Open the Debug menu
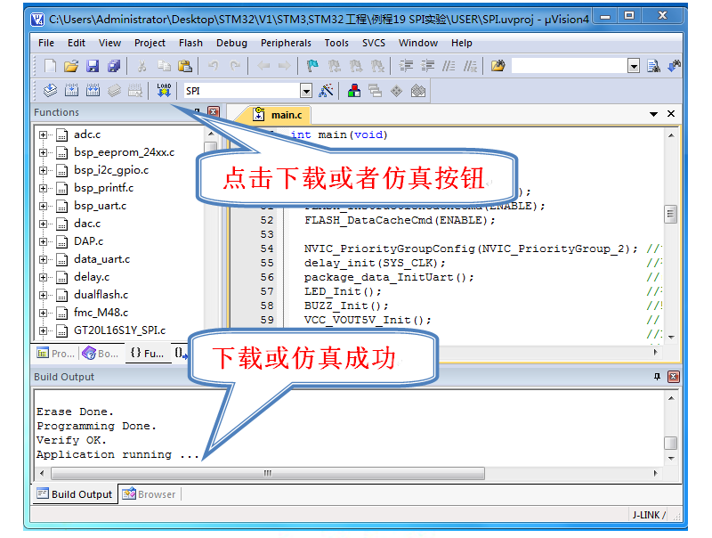The width and height of the screenshot is (712, 538). (231, 43)
